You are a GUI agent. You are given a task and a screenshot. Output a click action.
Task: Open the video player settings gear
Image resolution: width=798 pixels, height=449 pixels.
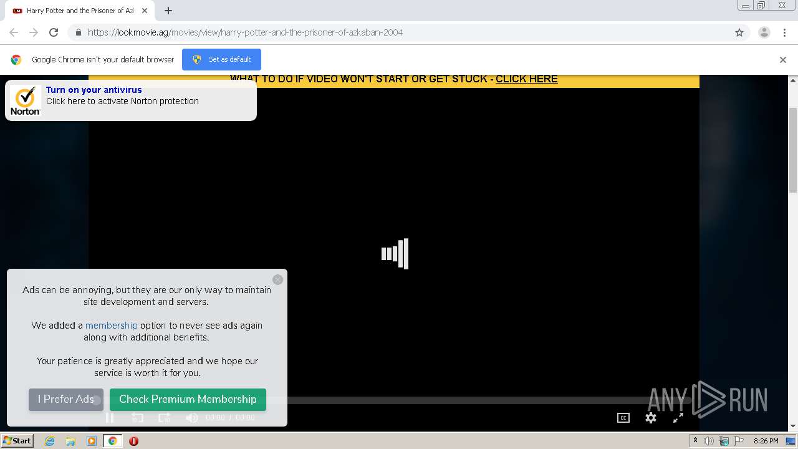coord(651,418)
